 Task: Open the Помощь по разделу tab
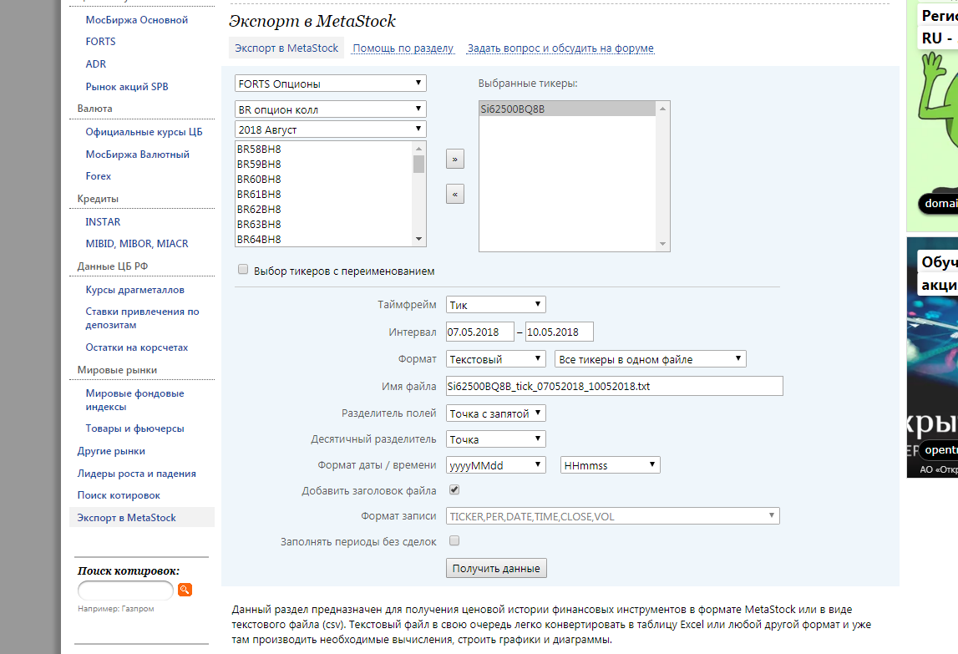pyautogui.click(x=403, y=48)
